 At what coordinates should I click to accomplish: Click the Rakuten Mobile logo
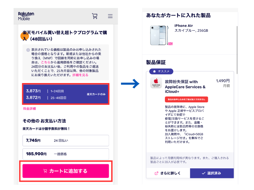[x=26, y=16]
